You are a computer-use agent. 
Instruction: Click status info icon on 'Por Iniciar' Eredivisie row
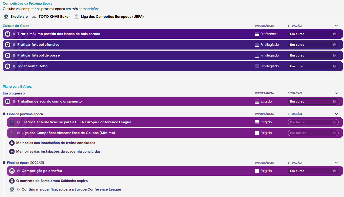[x=334, y=122]
